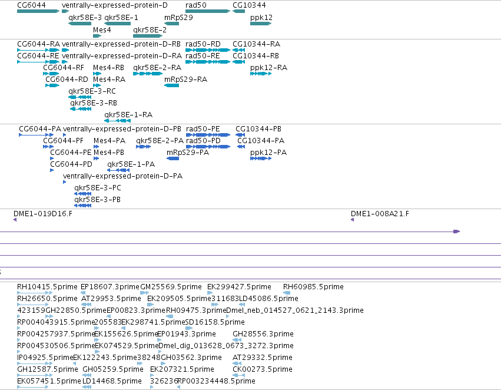
Task: Select the ppk12 gene label
Action: (x=261, y=18)
